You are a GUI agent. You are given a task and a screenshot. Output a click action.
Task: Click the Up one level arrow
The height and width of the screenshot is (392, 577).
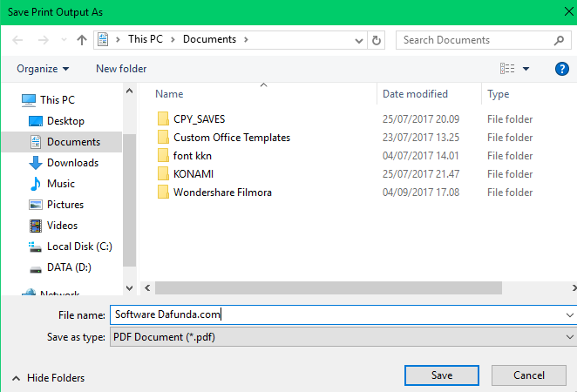click(x=82, y=40)
